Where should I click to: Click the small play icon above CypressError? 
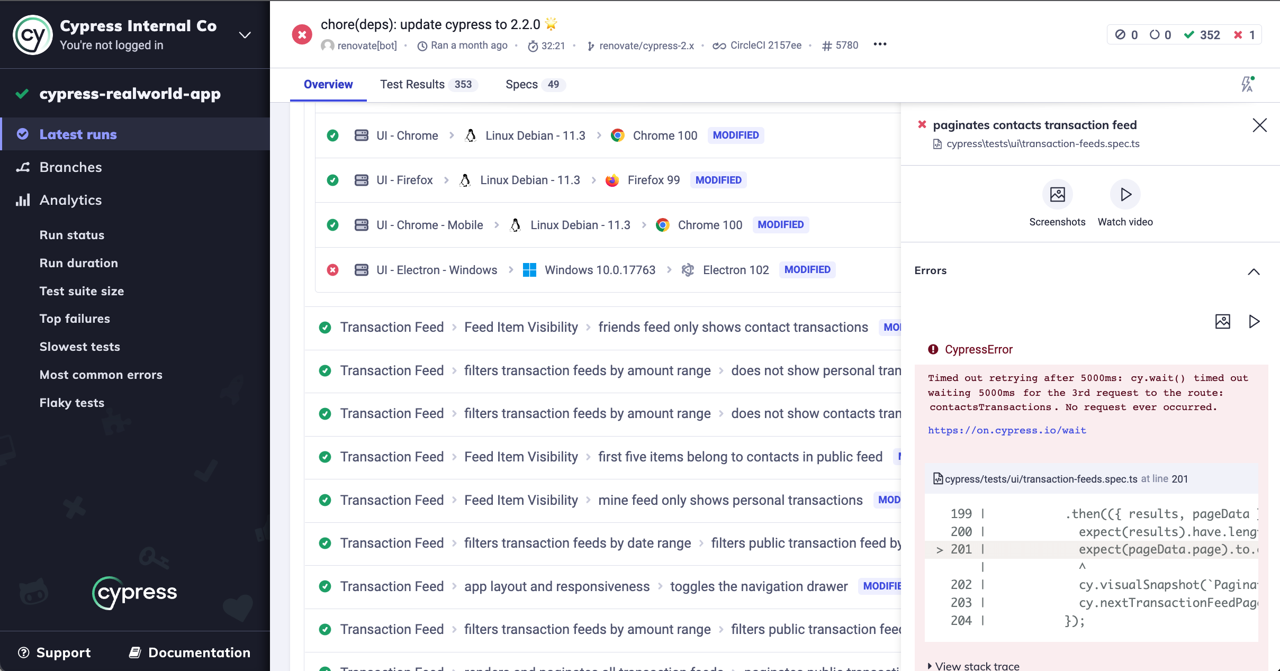pyautogui.click(x=1254, y=321)
